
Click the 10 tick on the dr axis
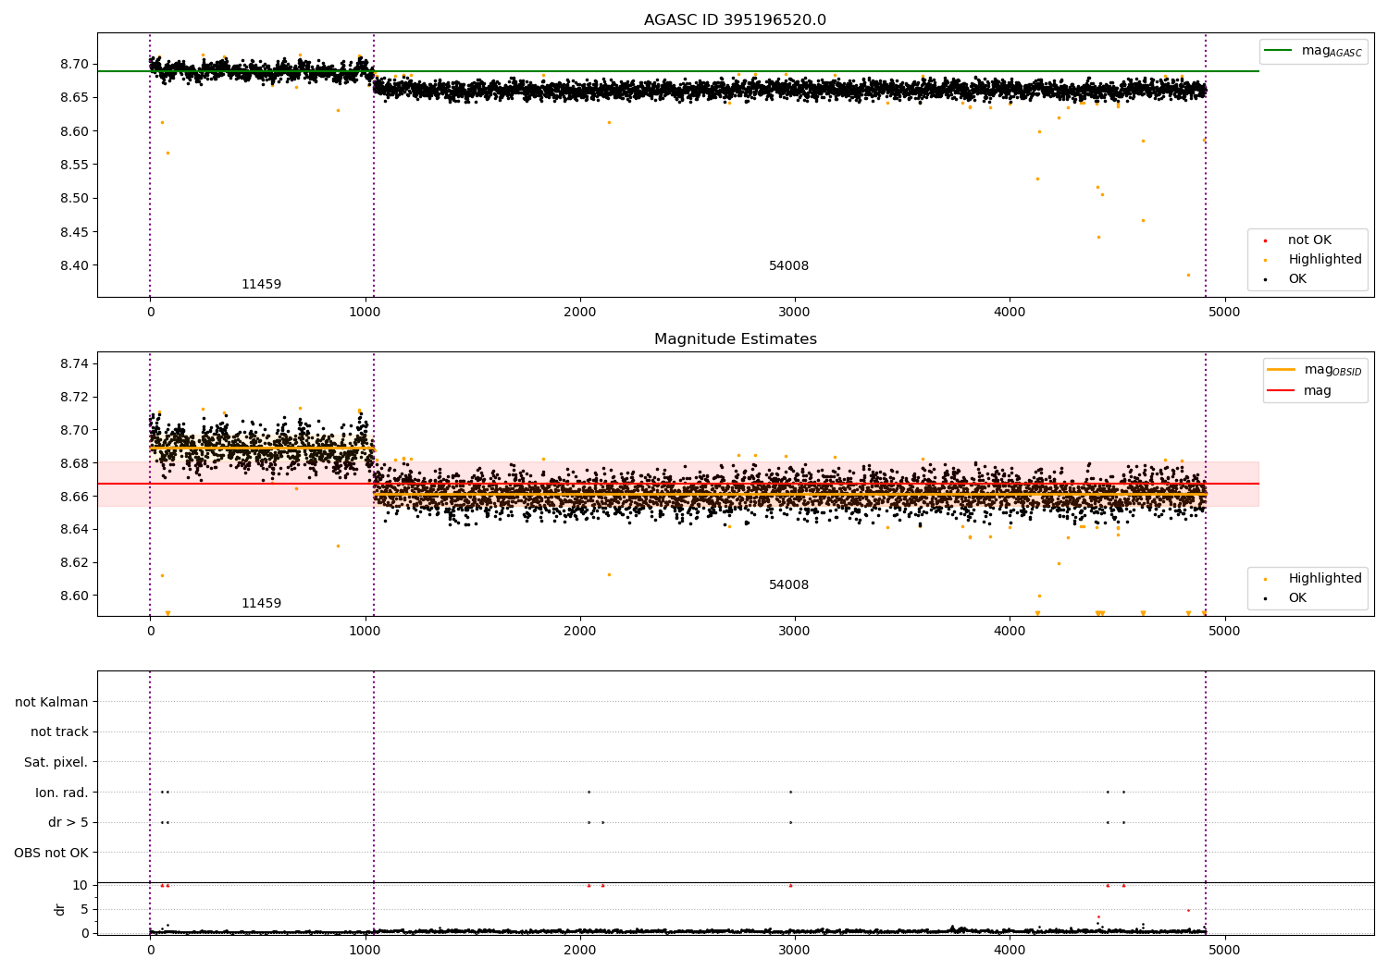(81, 885)
